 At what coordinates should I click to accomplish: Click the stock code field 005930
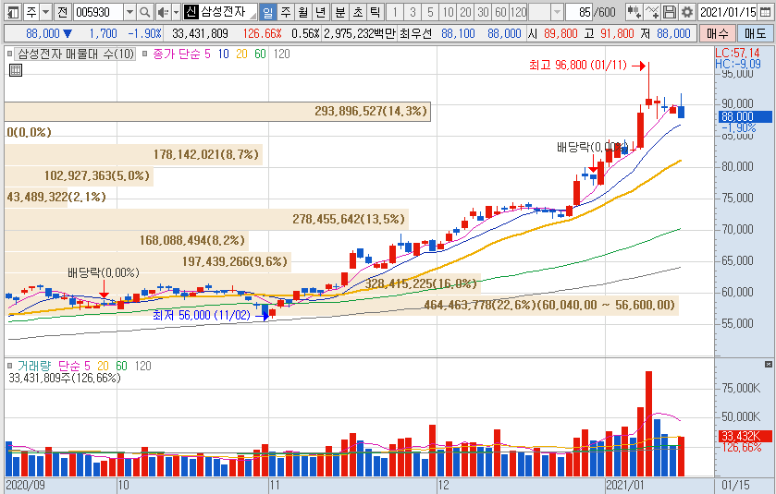[x=98, y=12]
